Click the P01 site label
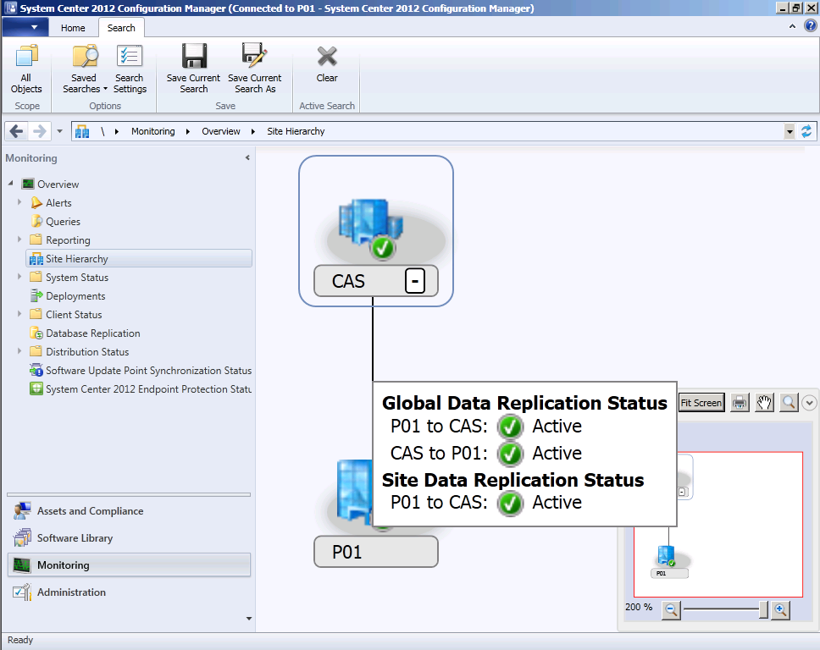 (x=375, y=552)
